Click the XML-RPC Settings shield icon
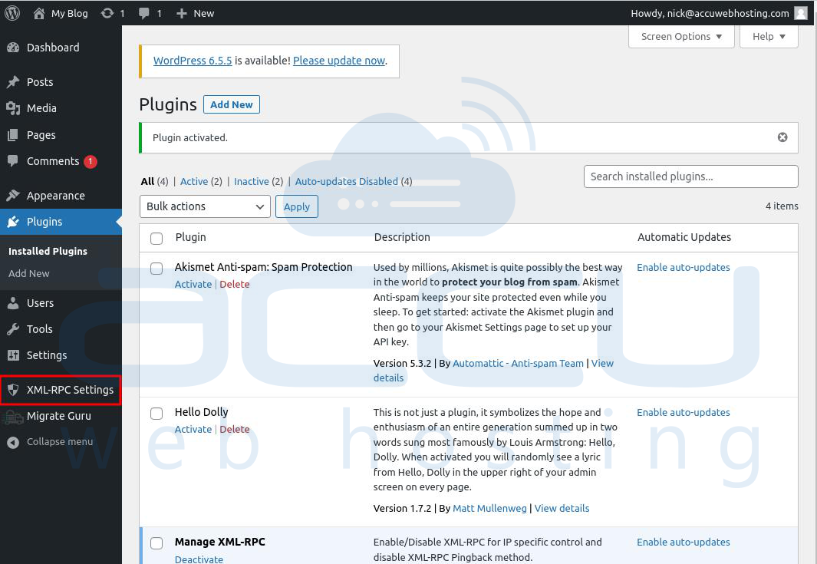817x564 pixels. pyautogui.click(x=13, y=389)
